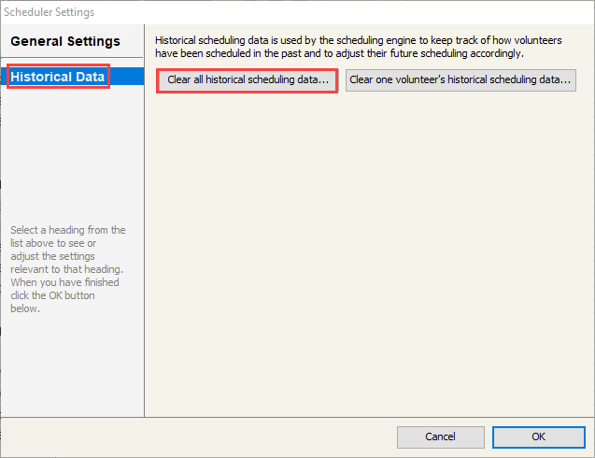Screen dimensions: 595x458
Task: Click the sidebar help text about headings
Action: (x=65, y=269)
